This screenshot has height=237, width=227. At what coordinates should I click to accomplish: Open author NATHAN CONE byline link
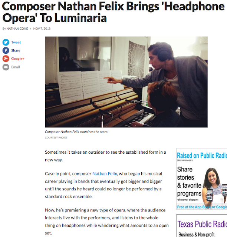(x=17, y=29)
